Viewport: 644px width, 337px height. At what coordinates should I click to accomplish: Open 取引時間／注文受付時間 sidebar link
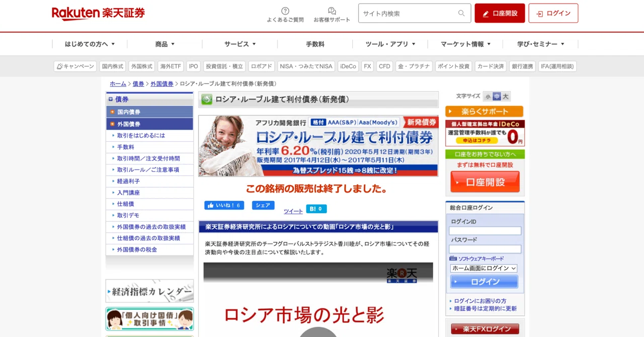tap(149, 158)
